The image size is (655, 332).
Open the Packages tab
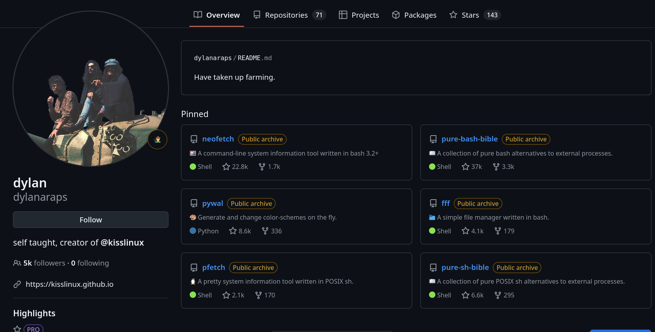coord(414,15)
